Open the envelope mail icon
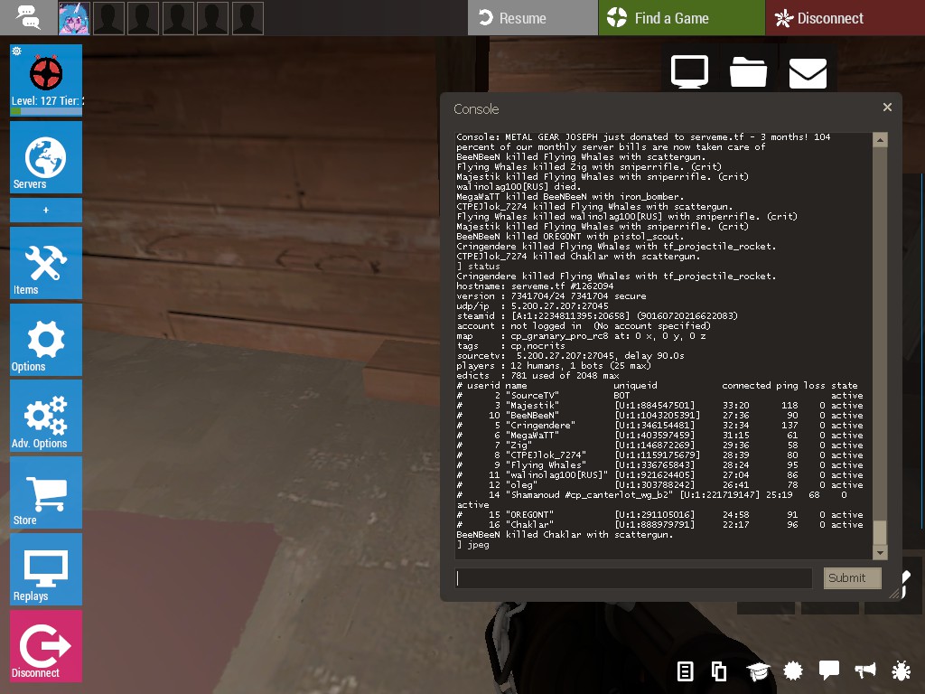The height and width of the screenshot is (694, 925). tap(808, 73)
